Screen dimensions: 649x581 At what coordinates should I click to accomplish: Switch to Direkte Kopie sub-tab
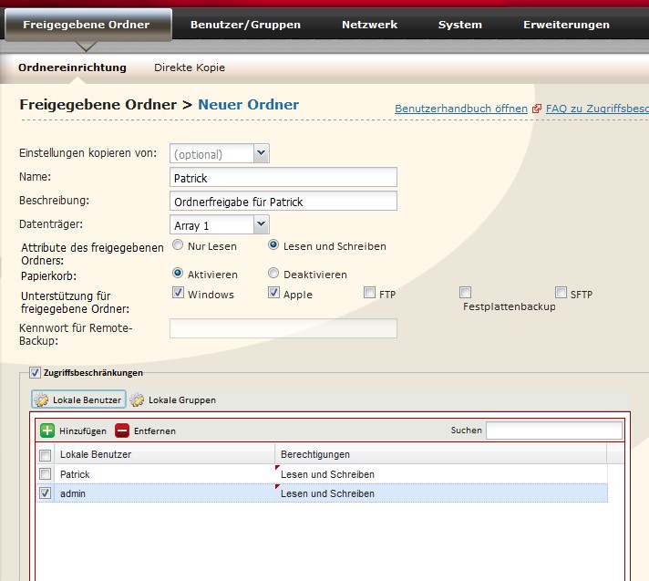pyautogui.click(x=190, y=67)
